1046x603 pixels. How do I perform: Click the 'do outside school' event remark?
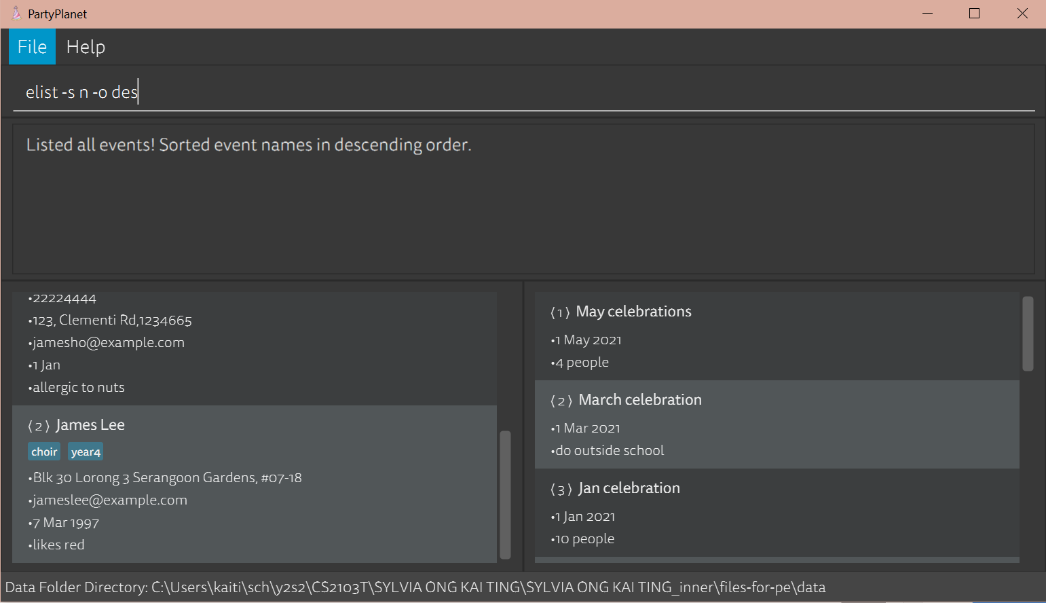[609, 451]
